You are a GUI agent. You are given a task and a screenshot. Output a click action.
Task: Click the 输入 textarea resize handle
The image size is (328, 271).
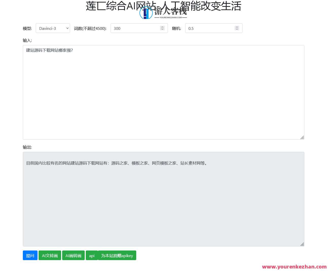pos(302,137)
